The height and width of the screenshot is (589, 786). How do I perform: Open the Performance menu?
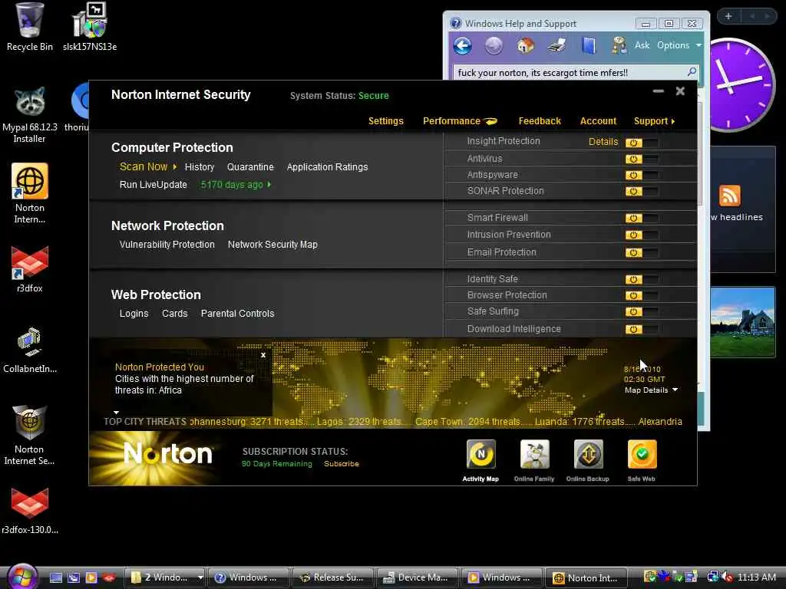451,121
